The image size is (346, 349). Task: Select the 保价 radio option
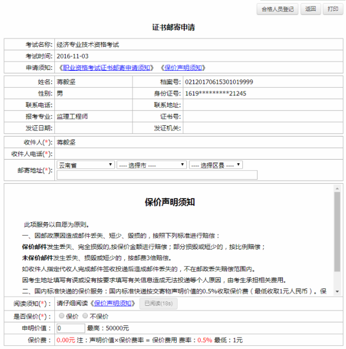coord(62,316)
